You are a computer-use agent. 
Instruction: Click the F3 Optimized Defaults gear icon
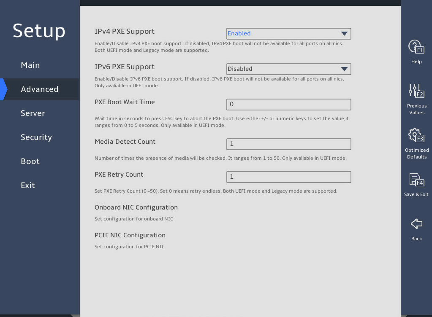(x=416, y=135)
